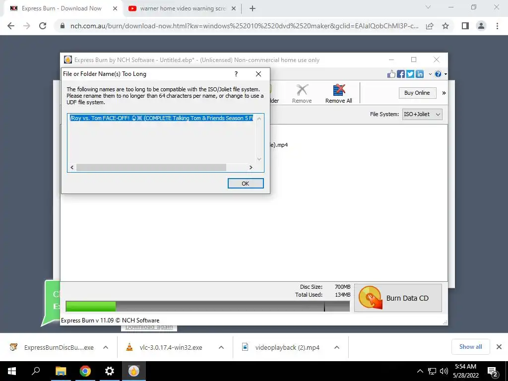Open the social share dropdown arrow
This screenshot has width=508, height=381.
coord(430,74)
